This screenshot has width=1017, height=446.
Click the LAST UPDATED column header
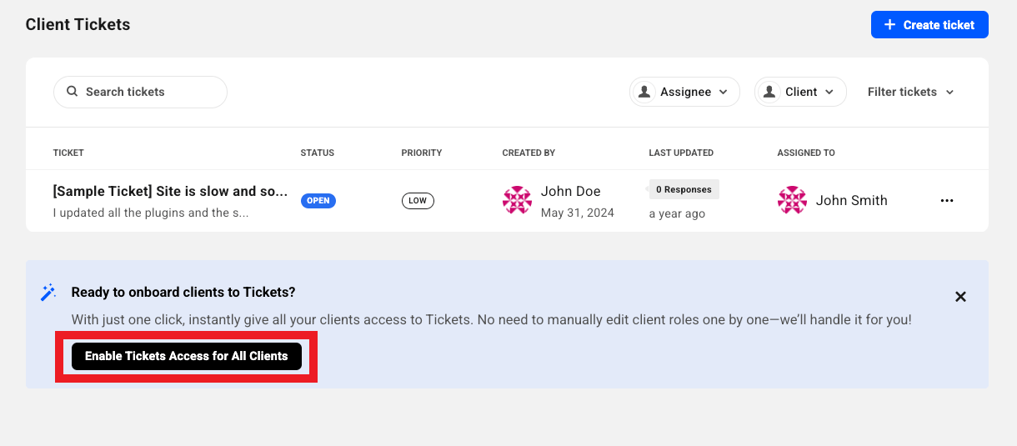681,153
